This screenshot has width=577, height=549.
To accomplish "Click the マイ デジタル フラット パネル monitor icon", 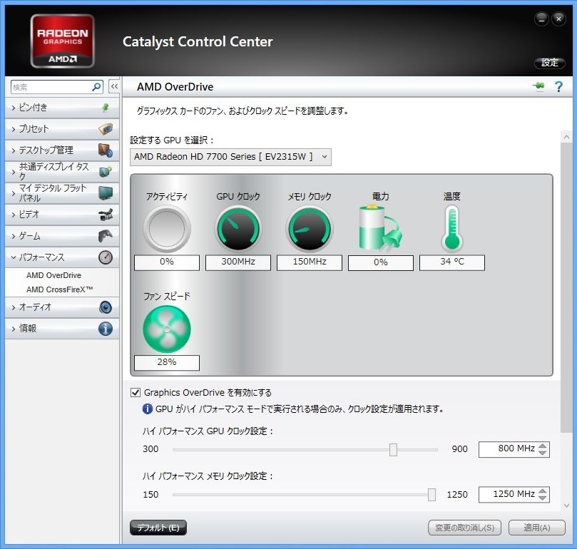I will click(106, 193).
